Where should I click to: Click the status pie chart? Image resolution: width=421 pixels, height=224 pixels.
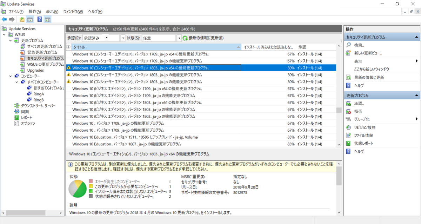click(78, 189)
